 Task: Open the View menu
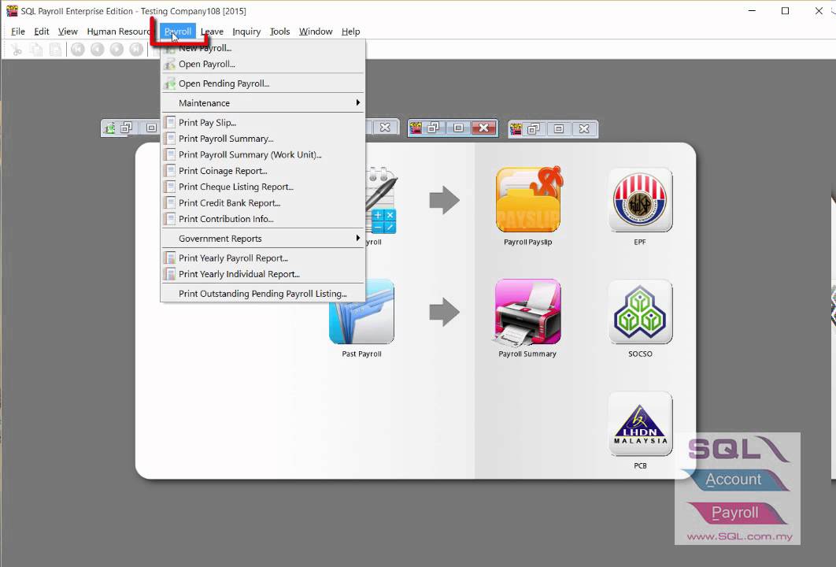coord(68,31)
